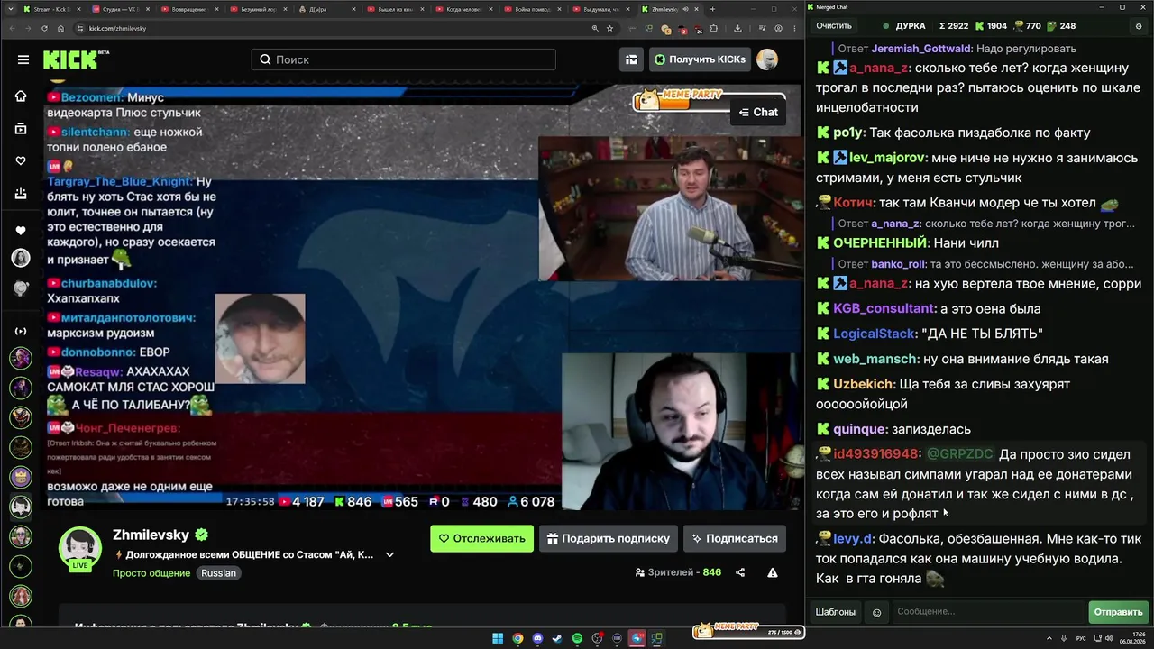Open KGB_consultant username in chat
The height and width of the screenshot is (649, 1154).
click(x=884, y=308)
